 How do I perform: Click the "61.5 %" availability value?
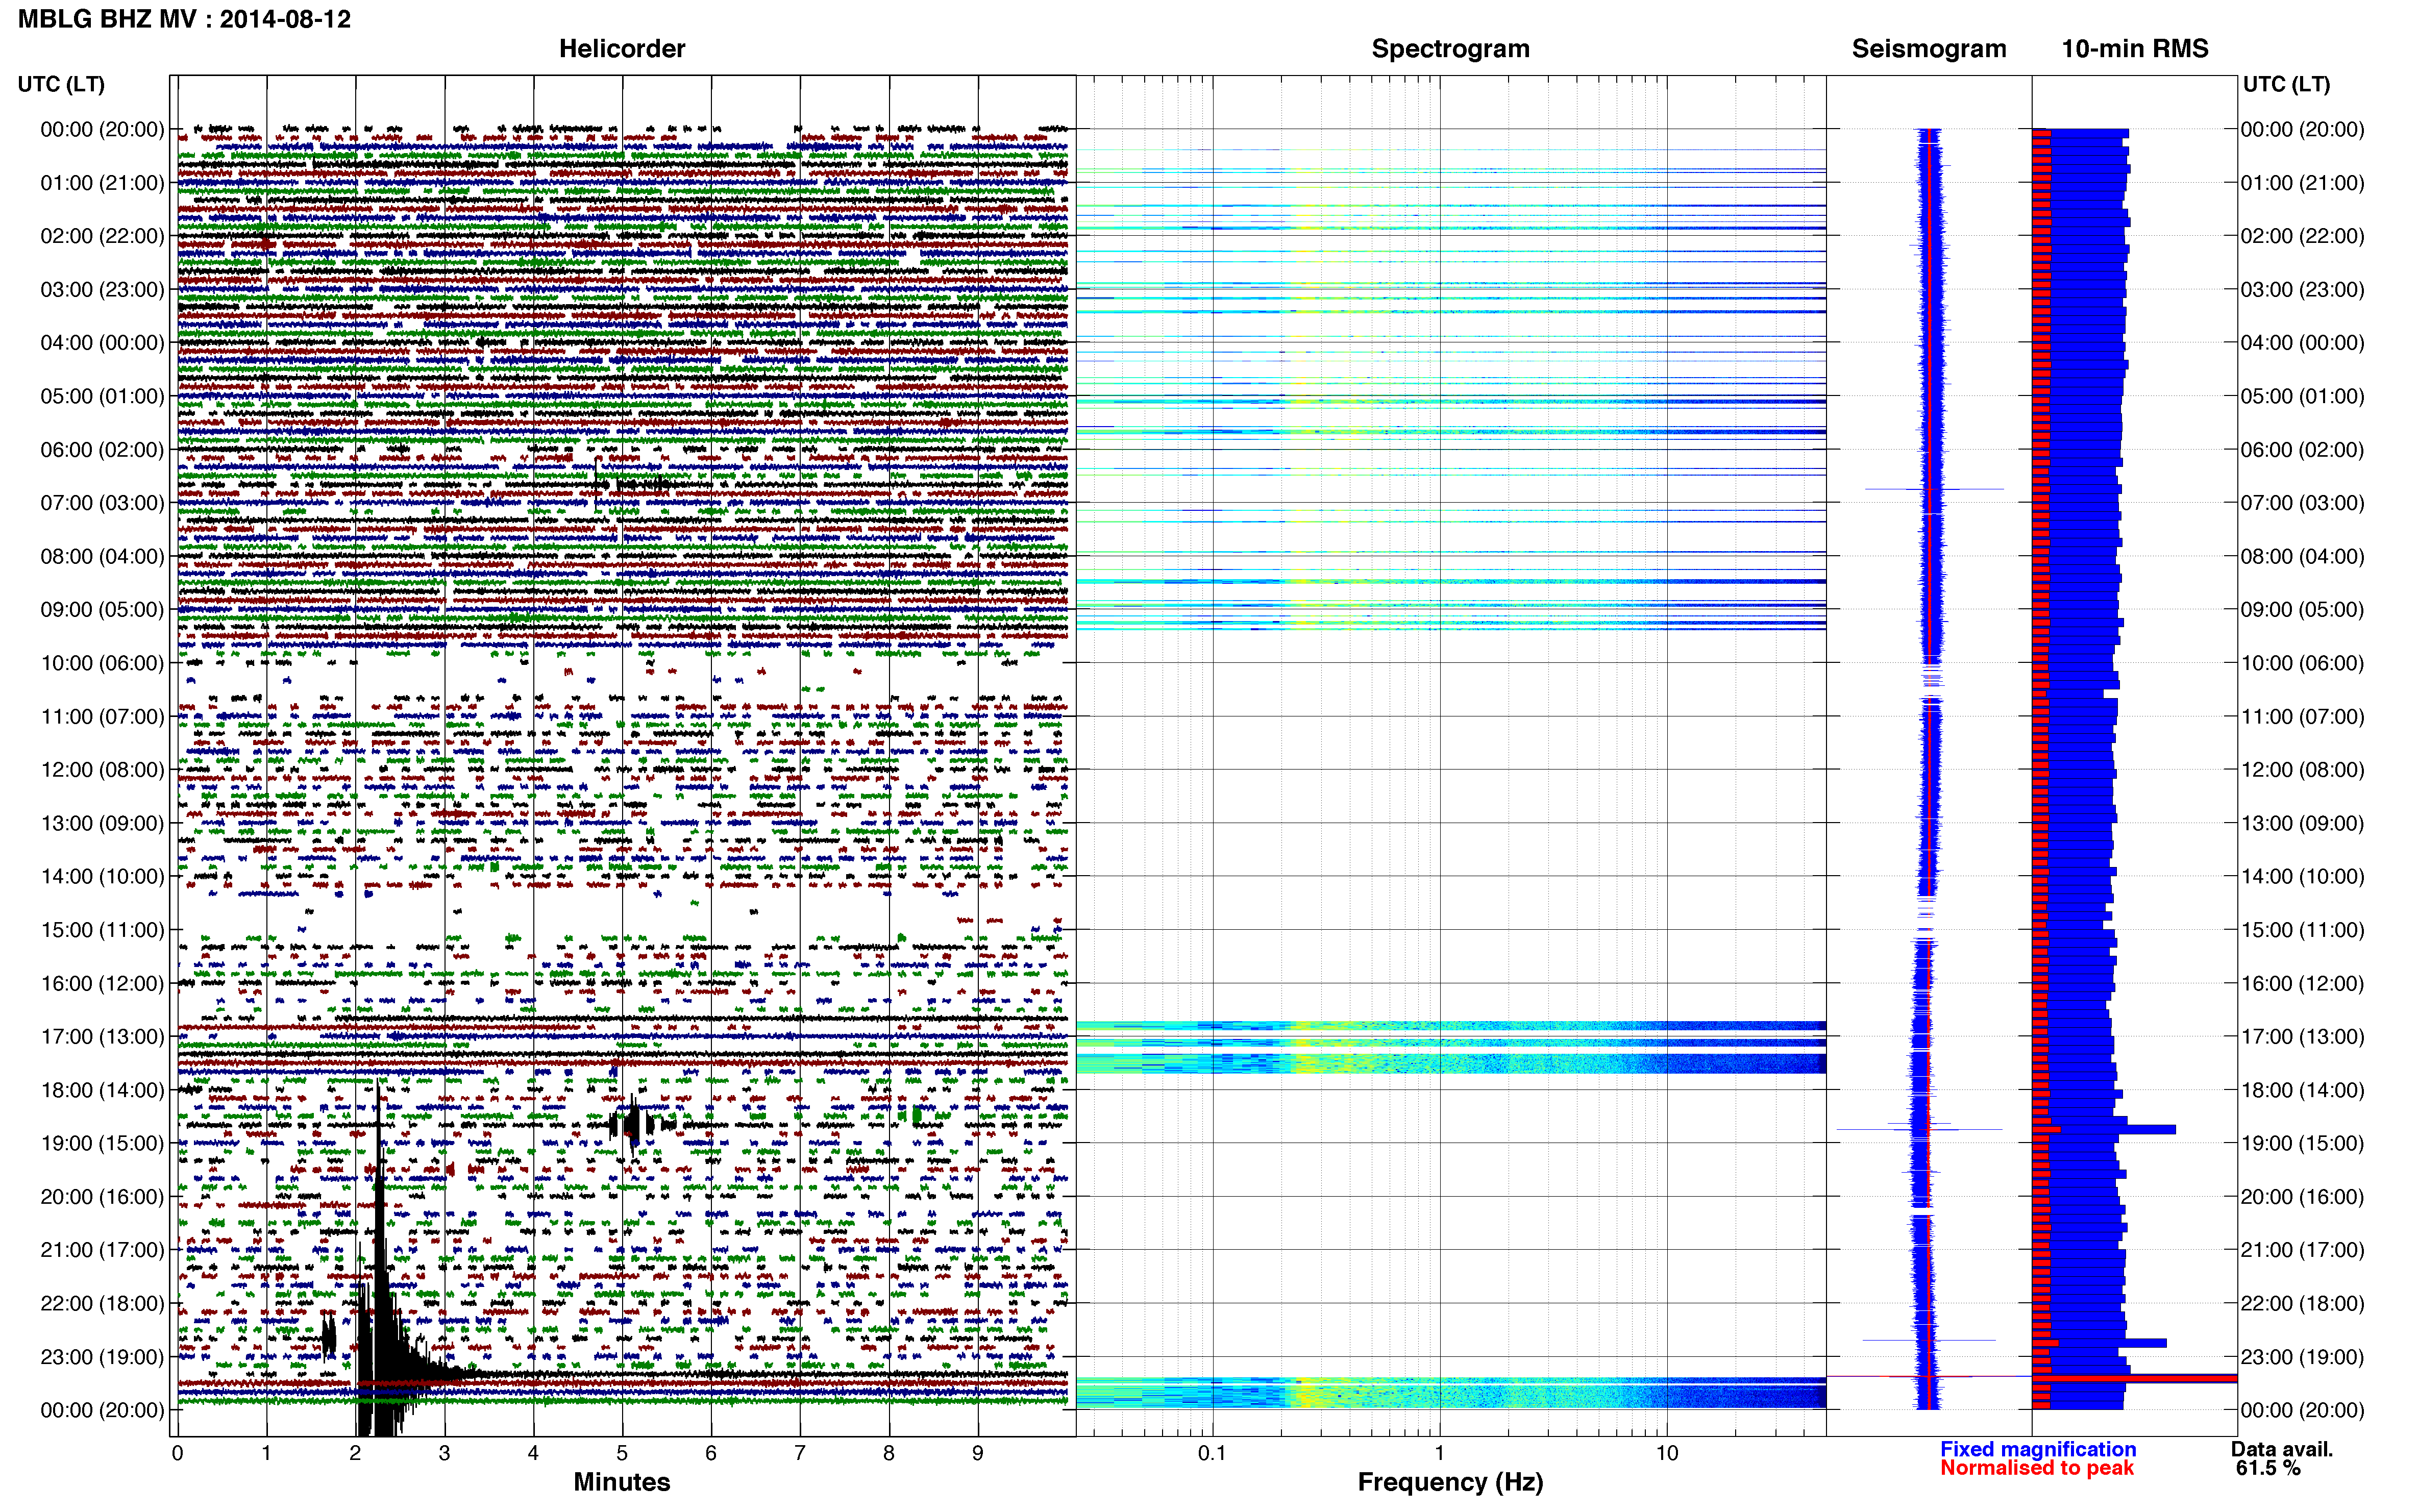(2268, 1468)
